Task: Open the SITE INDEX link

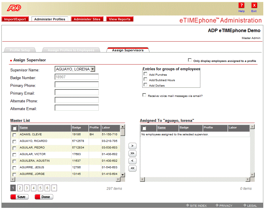Action: click(198, 206)
